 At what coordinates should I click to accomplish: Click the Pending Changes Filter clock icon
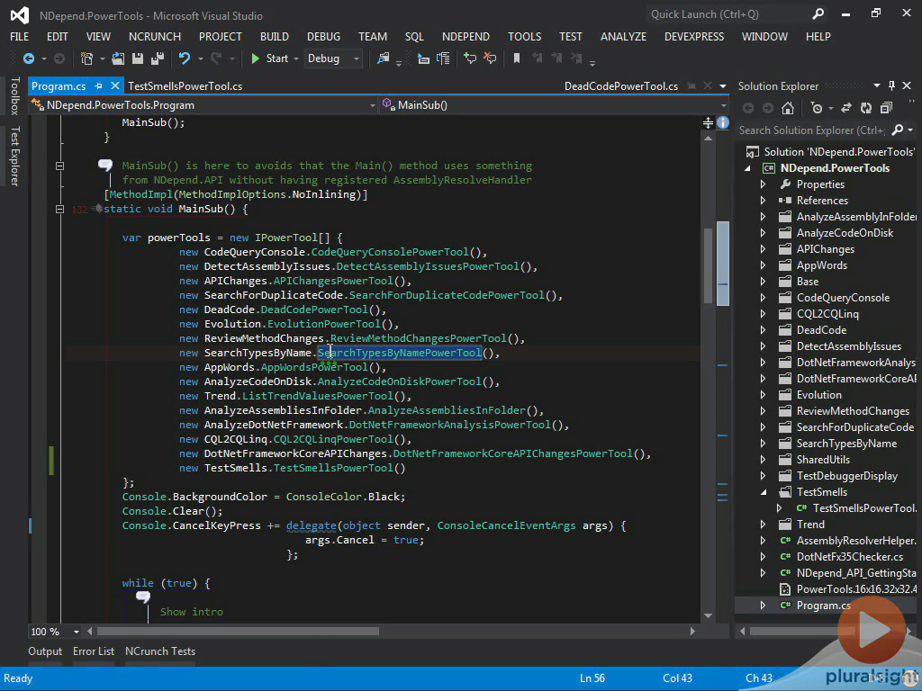click(816, 108)
